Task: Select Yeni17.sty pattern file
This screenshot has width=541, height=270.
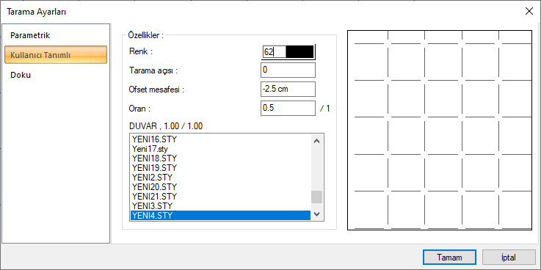Action: tap(220, 149)
